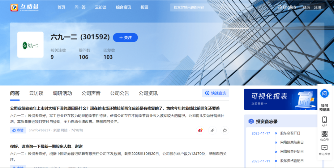Click the 回复数 count 103
Image resolution: width=334 pixels, height=168 pixels.
108,57
